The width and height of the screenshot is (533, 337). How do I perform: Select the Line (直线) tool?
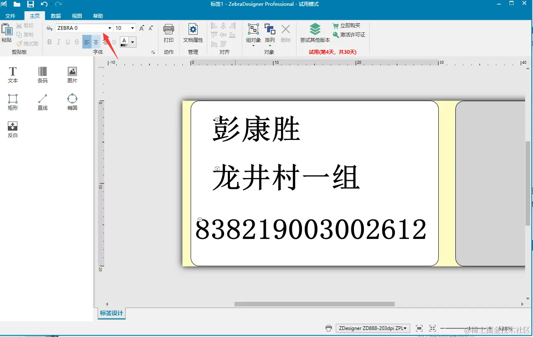click(43, 102)
